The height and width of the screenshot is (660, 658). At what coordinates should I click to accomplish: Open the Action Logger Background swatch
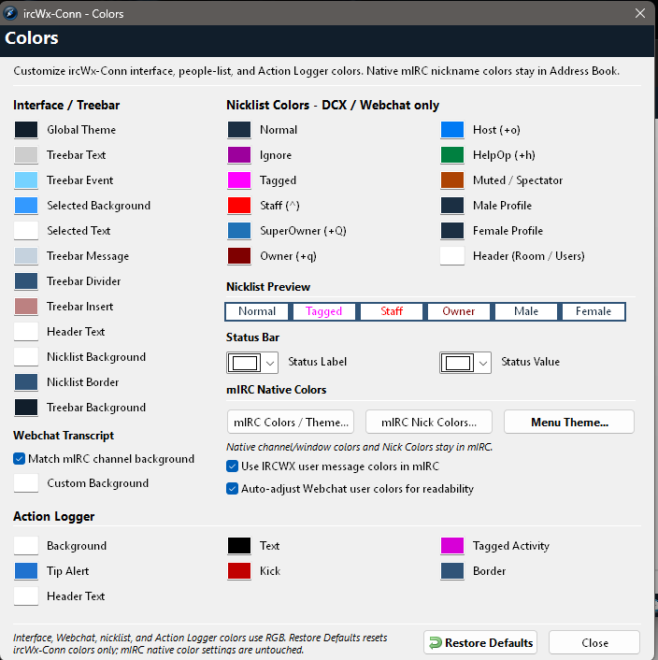click(26, 546)
